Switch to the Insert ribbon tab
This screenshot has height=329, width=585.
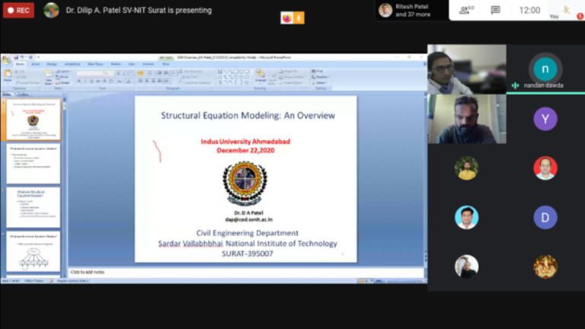coord(36,64)
